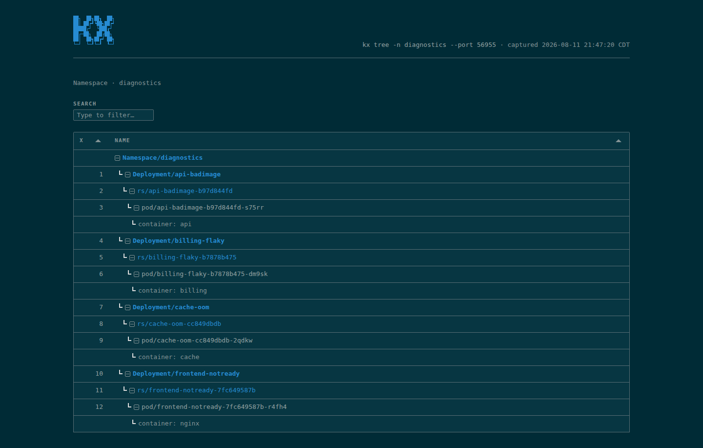703x448 pixels.
Task: Open rs/api-badimage-b97d844fd link
Action: [x=185, y=191]
